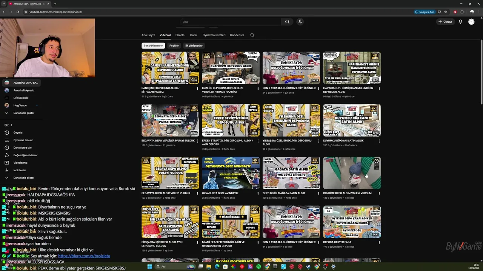Screen dimensions: 483x271
Task: Open Steam from the taskbar
Action: pos(308,266)
